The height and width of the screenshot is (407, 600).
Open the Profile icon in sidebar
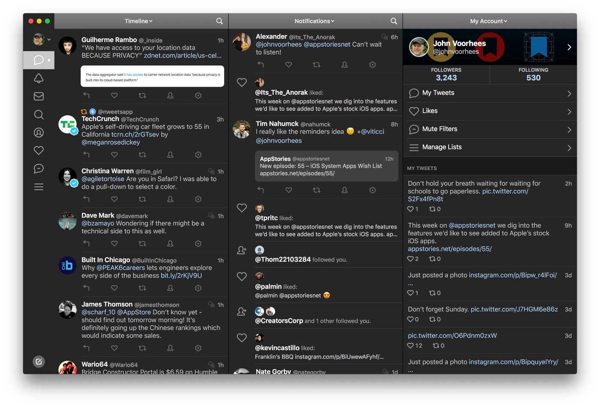(39, 133)
